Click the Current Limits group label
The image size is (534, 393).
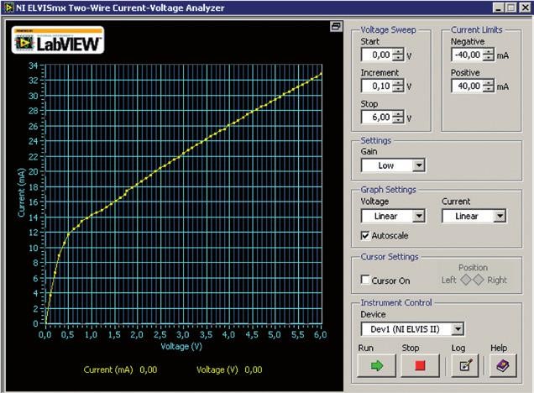(x=476, y=30)
